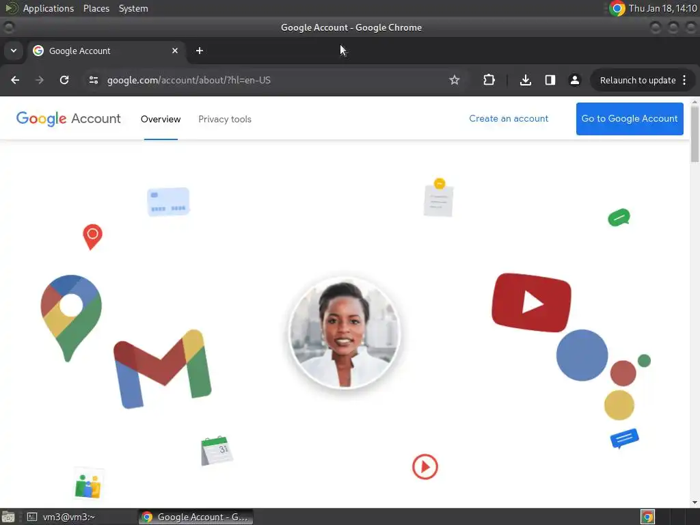This screenshot has width=700, height=525.
Task: Open the Applications menu
Action: coord(49,8)
